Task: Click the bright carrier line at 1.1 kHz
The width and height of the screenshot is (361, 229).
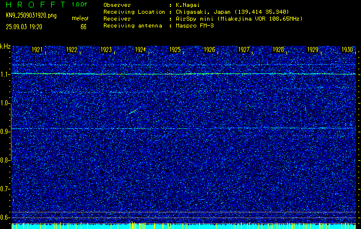Action: coord(184,74)
